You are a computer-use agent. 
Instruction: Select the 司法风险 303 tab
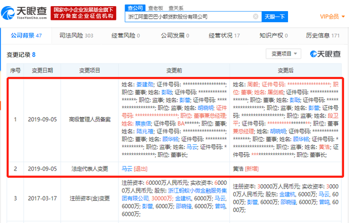click(76, 35)
